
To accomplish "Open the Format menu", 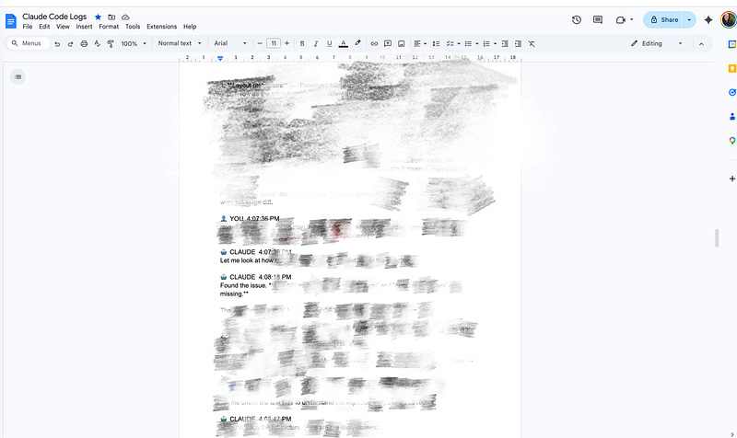I will [109, 27].
